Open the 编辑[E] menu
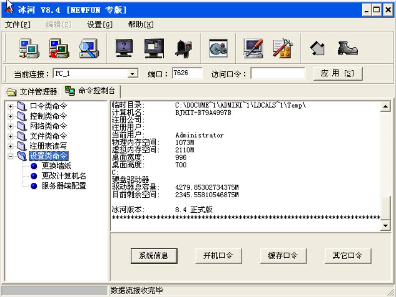Image resolution: width=396 pixels, height=297 pixels. coord(59,24)
